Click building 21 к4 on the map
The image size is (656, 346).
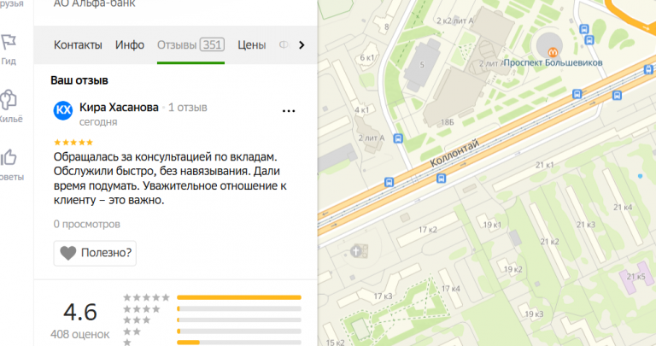pyautogui.click(x=623, y=207)
